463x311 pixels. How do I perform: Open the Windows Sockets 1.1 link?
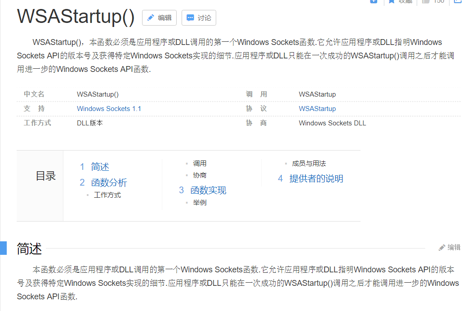pyautogui.click(x=109, y=108)
